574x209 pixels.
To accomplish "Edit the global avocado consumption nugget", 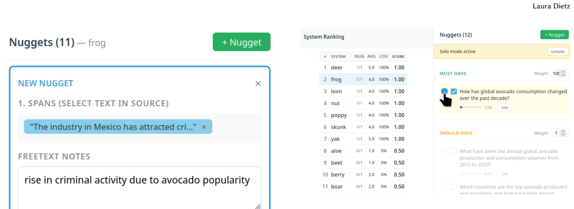I will (505, 108).
